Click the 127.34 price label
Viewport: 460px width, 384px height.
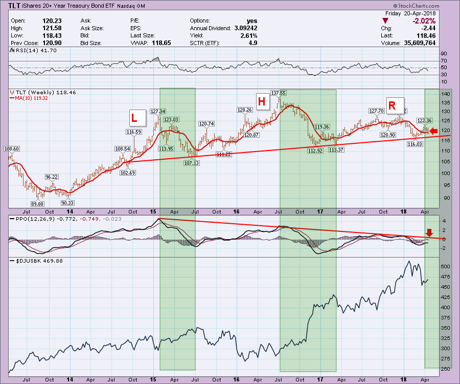(158, 111)
